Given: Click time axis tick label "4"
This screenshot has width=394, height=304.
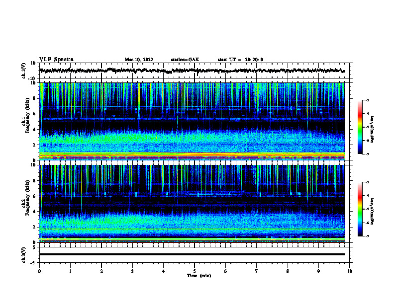Looking at the screenshot, I should pos(163,271).
